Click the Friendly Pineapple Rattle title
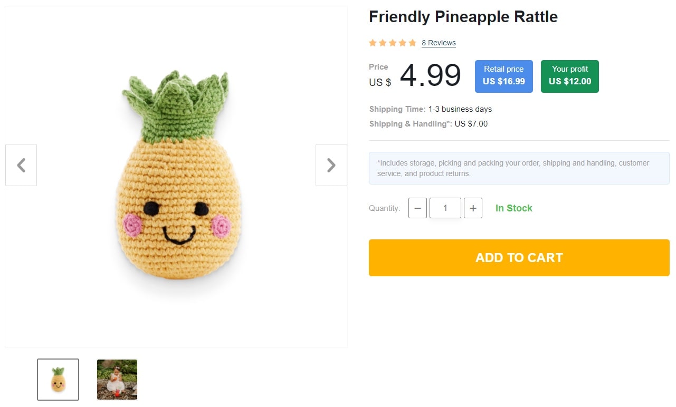This screenshot has height=407, width=676. (x=463, y=16)
